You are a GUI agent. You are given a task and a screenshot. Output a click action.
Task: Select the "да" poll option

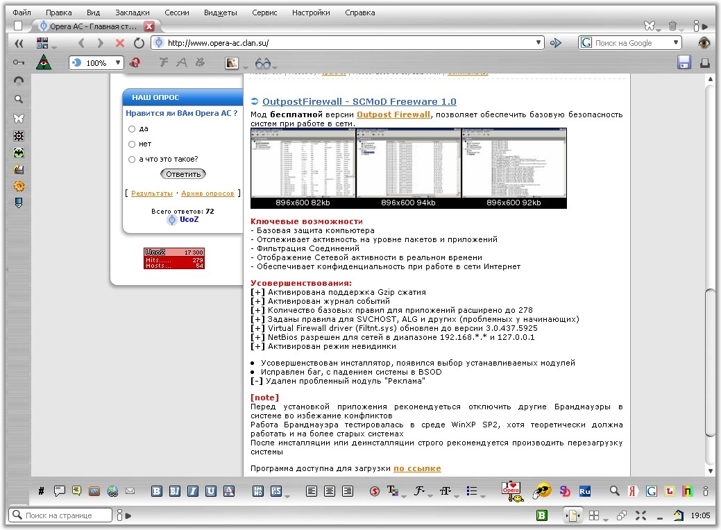click(132, 129)
